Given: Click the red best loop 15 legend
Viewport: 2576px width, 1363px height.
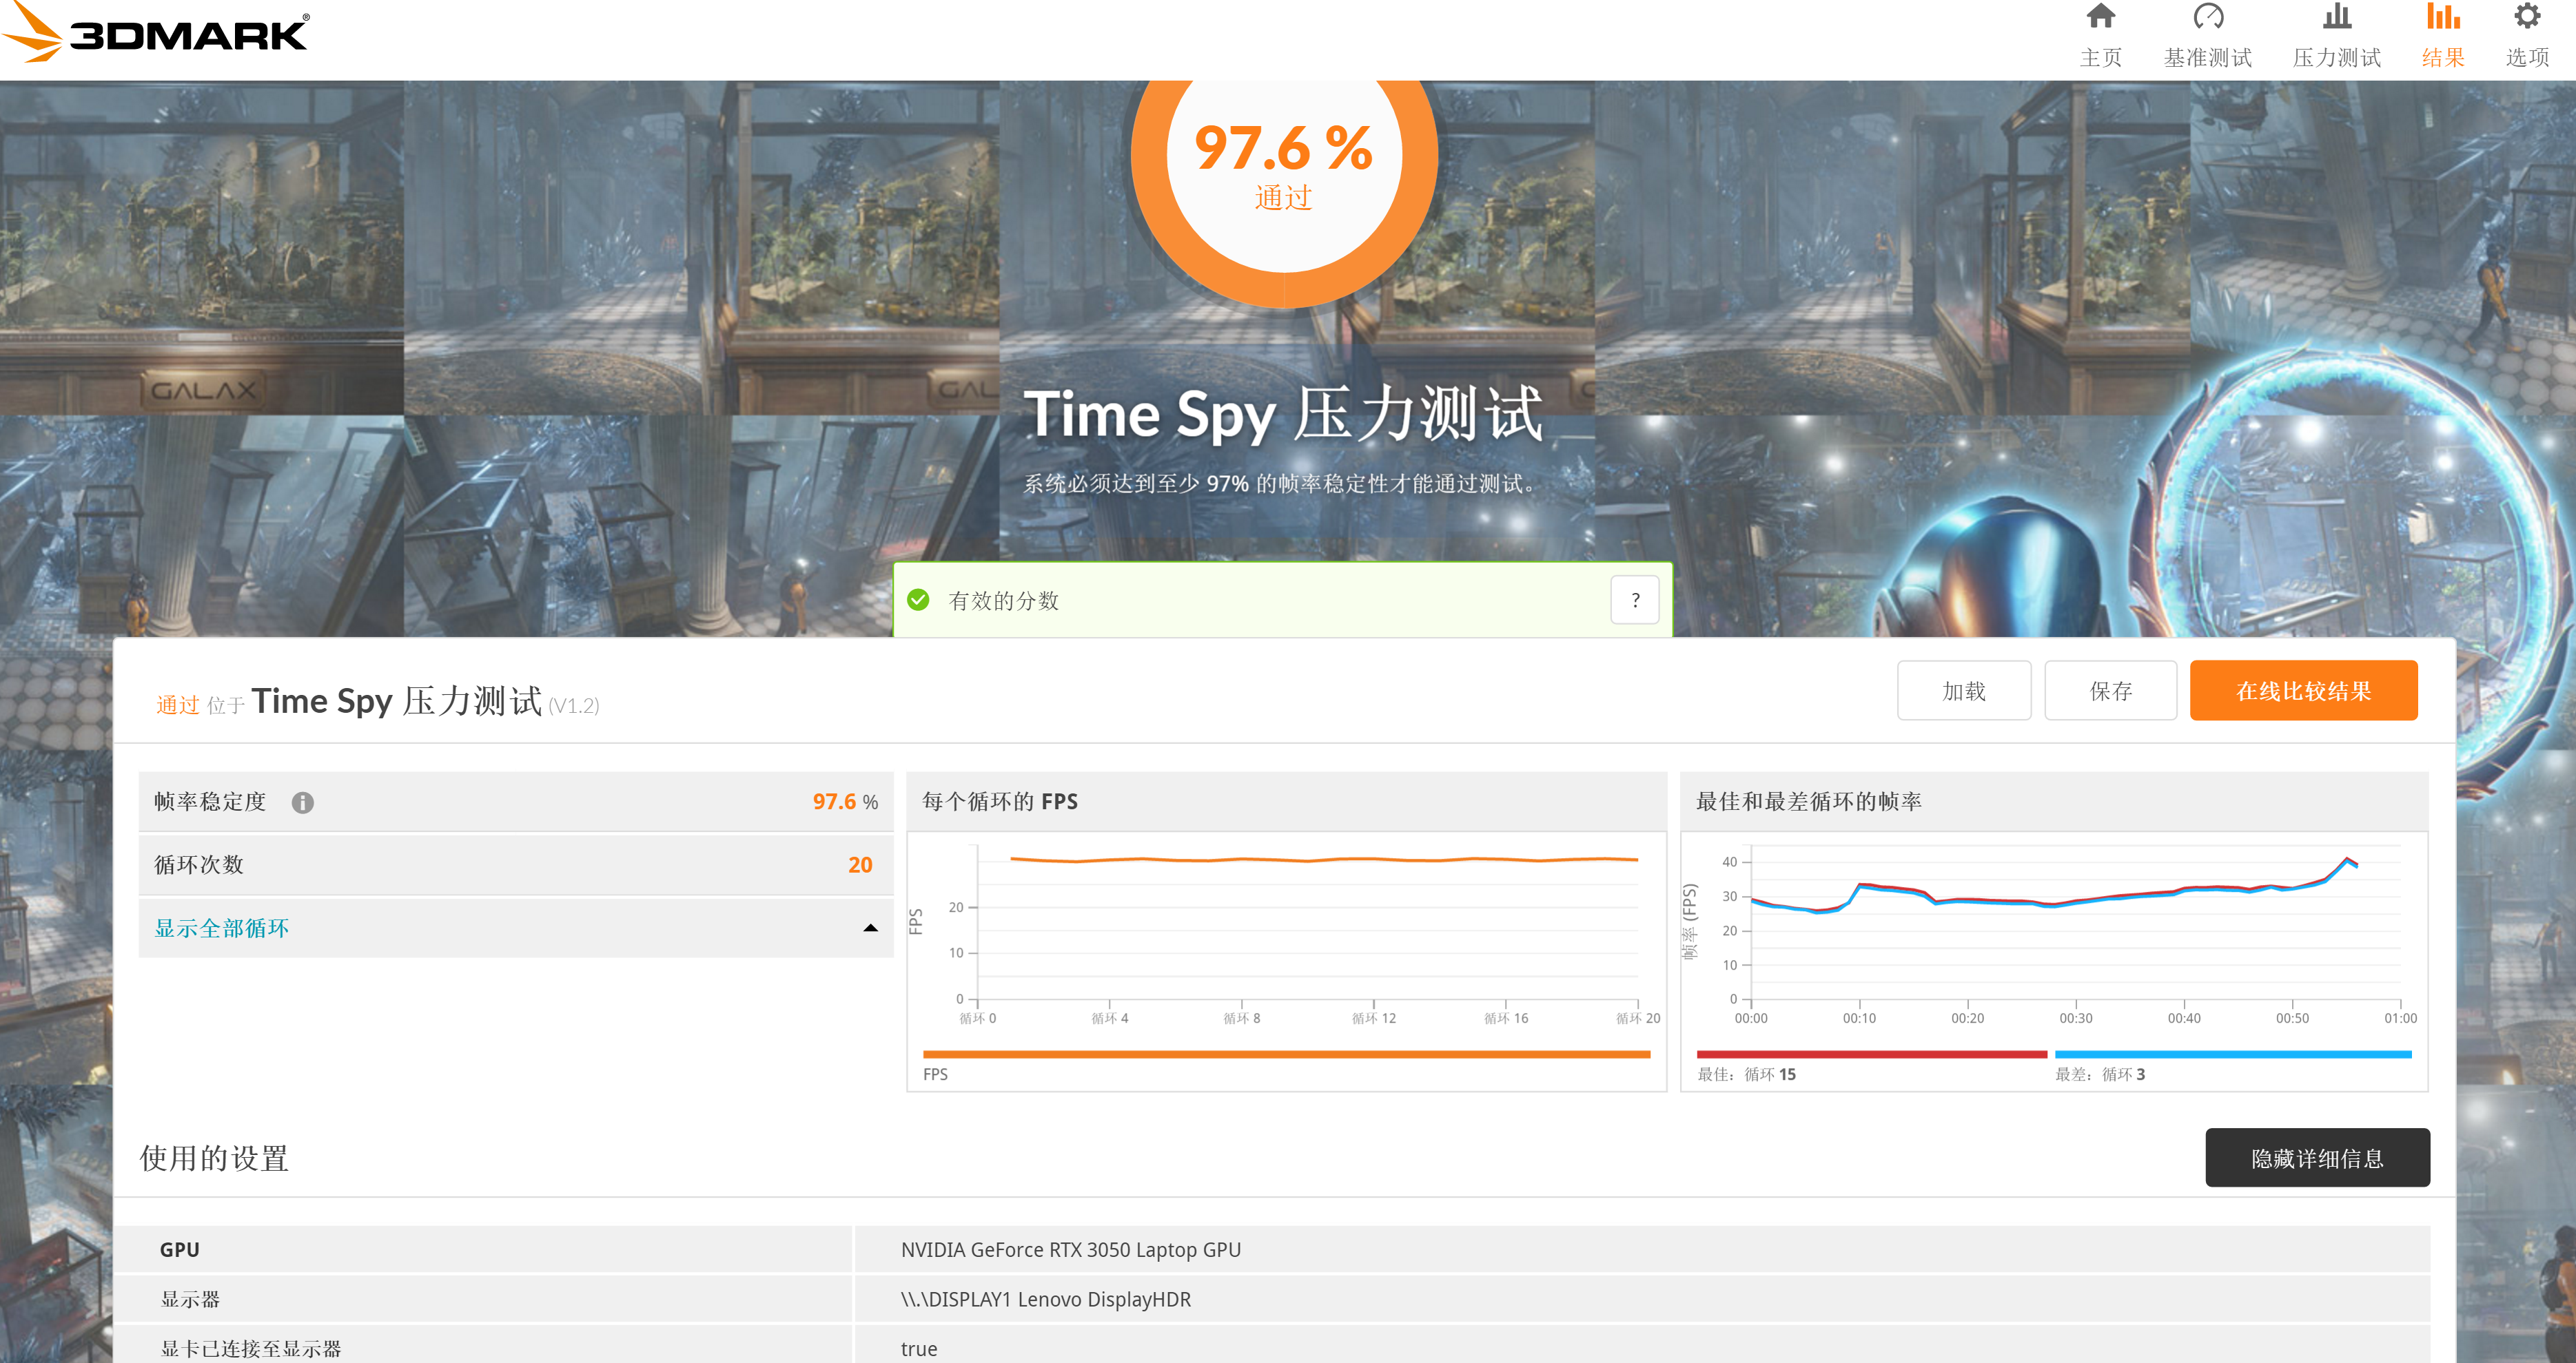Looking at the screenshot, I should [x=1871, y=1054].
